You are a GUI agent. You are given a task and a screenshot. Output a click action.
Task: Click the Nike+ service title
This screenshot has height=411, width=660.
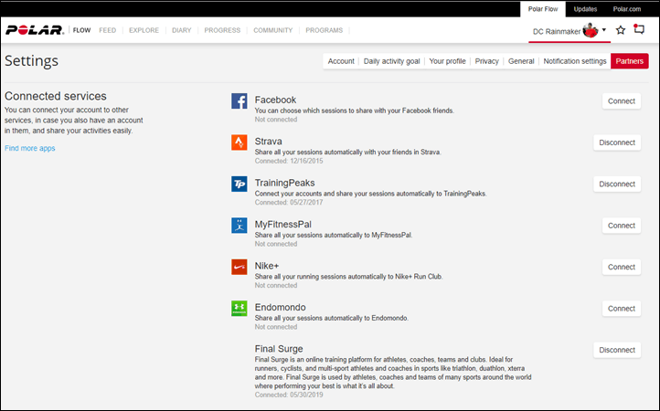[x=267, y=266]
